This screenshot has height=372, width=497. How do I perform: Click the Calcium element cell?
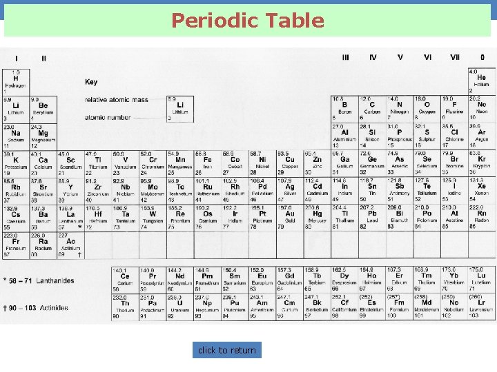(x=43, y=164)
